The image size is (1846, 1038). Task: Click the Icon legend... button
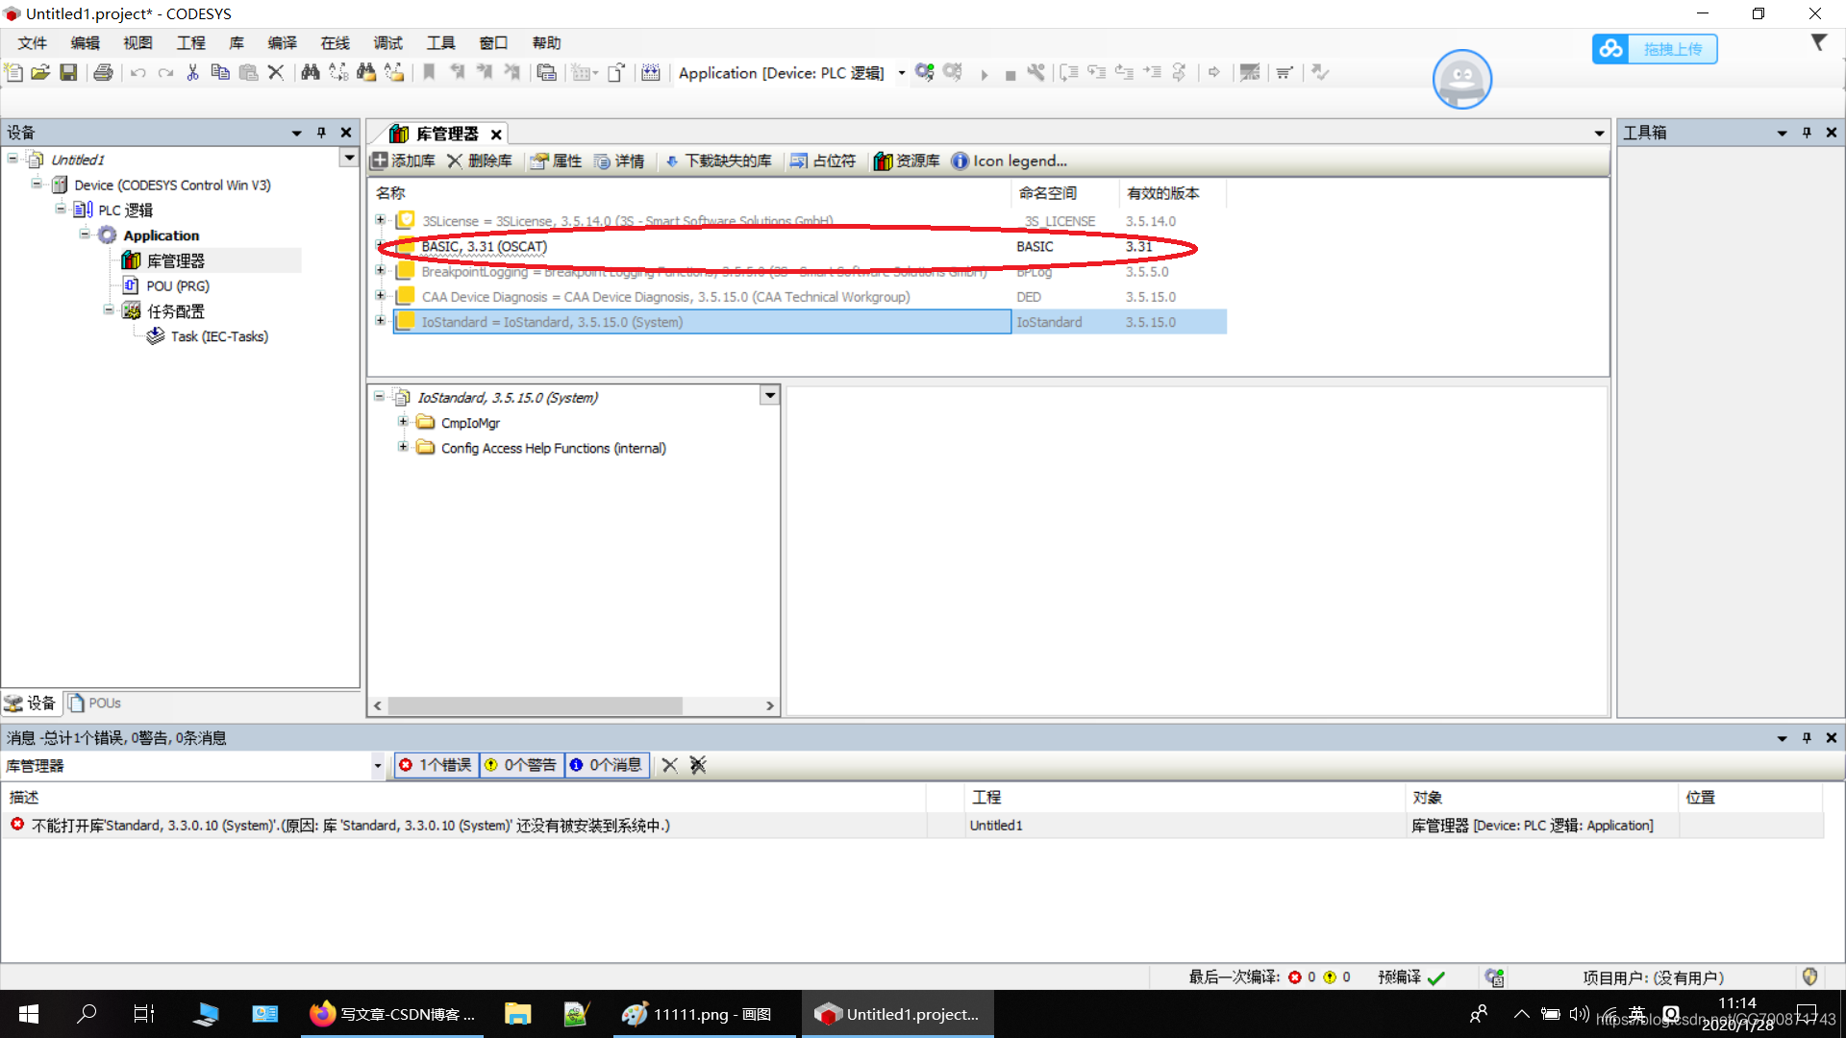[1010, 161]
